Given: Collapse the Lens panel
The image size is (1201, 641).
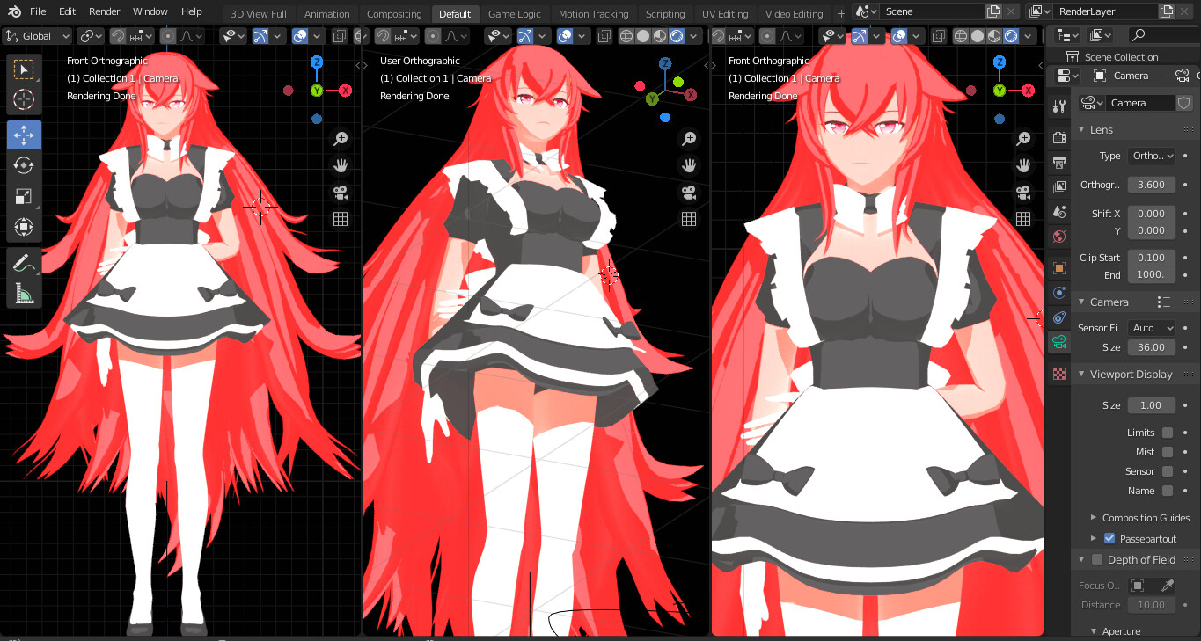Looking at the screenshot, I should point(1081,129).
